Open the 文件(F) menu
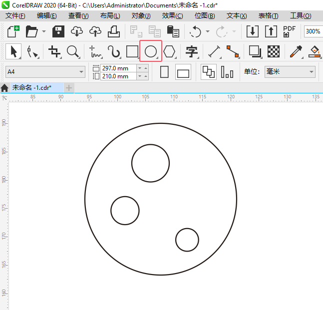This screenshot has height=310, width=323. coord(15,16)
